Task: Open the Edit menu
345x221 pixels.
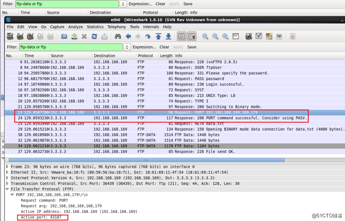Action: [x=21, y=27]
